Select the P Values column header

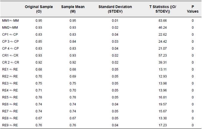[193, 8]
